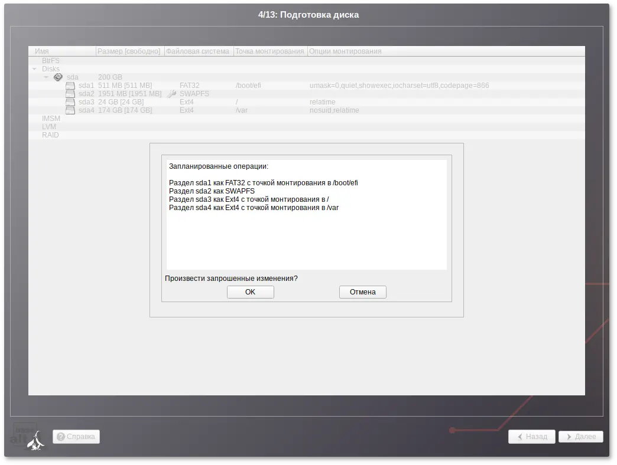Click the line Раздел sda4 как Ext4
This screenshot has height=465, width=617.
254,207
